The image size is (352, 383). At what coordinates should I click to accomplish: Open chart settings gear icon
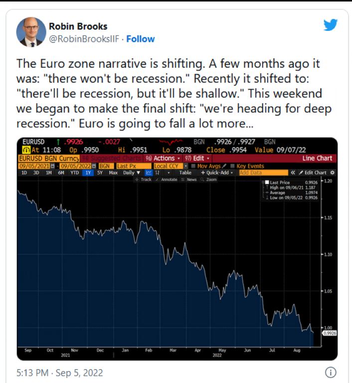click(332, 173)
